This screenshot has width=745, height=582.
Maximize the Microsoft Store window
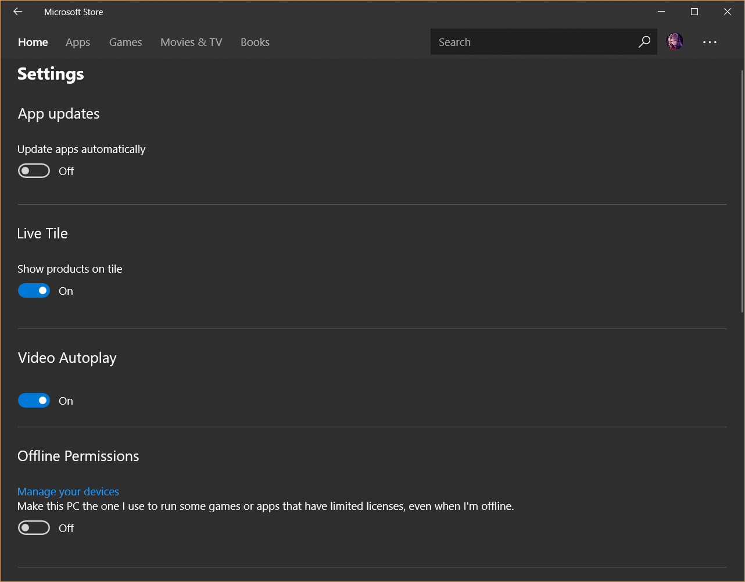(x=694, y=12)
